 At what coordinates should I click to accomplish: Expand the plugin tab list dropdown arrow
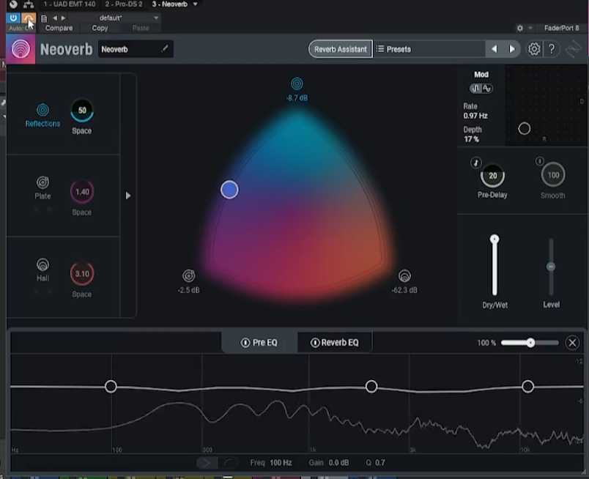click(196, 4)
